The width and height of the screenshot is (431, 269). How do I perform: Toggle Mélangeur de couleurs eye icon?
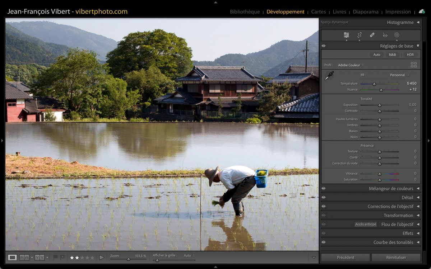pyautogui.click(x=324, y=188)
